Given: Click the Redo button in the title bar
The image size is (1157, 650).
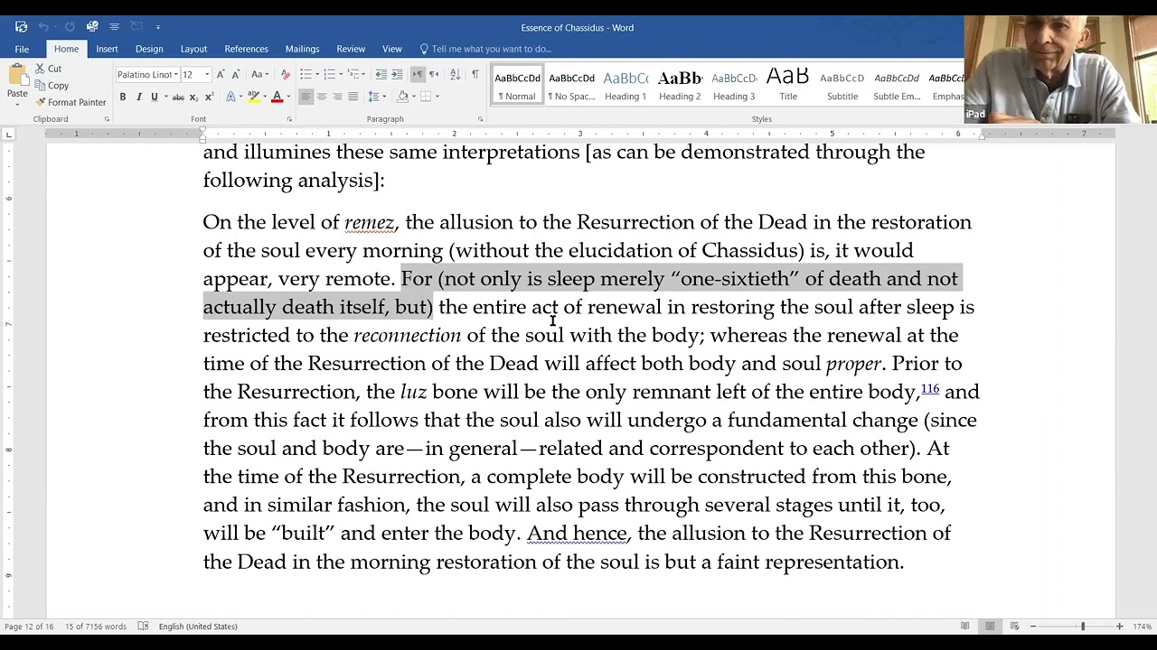Looking at the screenshot, I should [x=70, y=27].
